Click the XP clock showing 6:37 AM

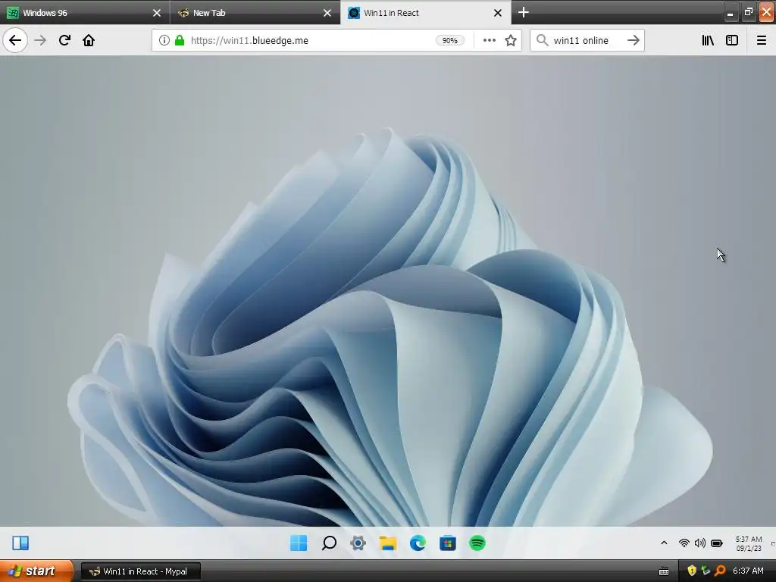748,571
